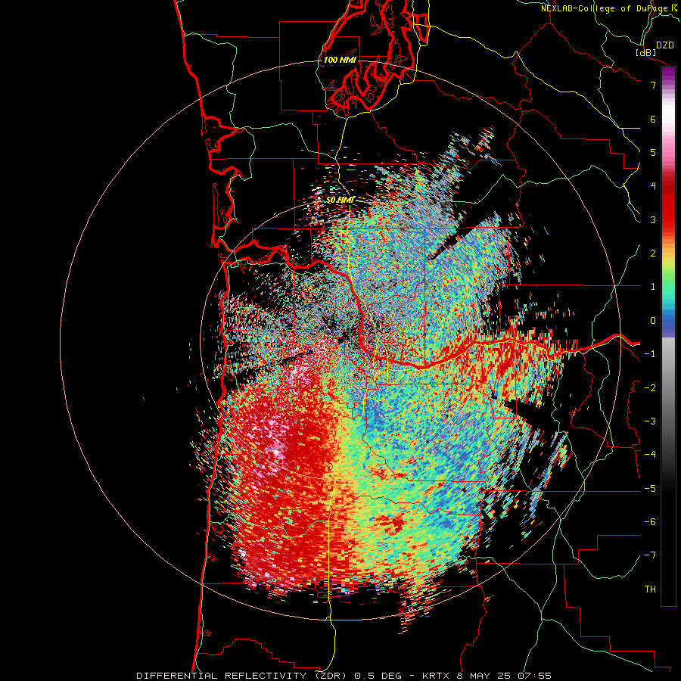Click the -4 value on the color scale
This screenshot has width=681, height=681.
click(x=650, y=455)
